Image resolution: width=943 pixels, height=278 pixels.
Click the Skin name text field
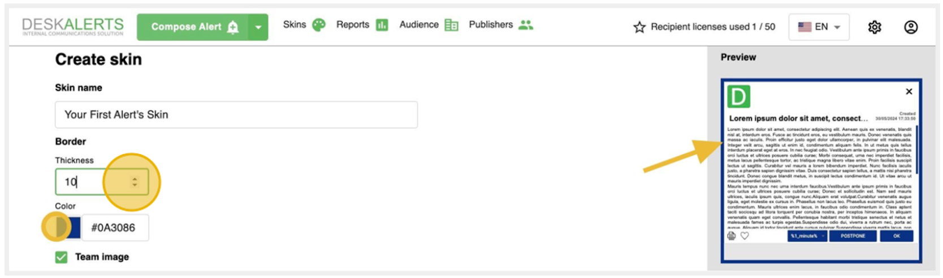[236, 115]
